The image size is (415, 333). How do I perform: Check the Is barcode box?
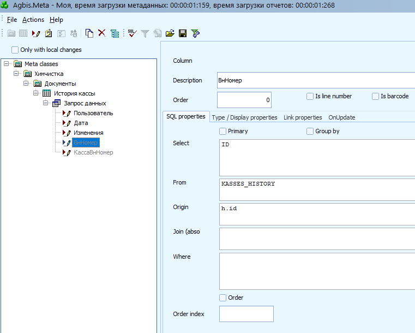coord(375,96)
